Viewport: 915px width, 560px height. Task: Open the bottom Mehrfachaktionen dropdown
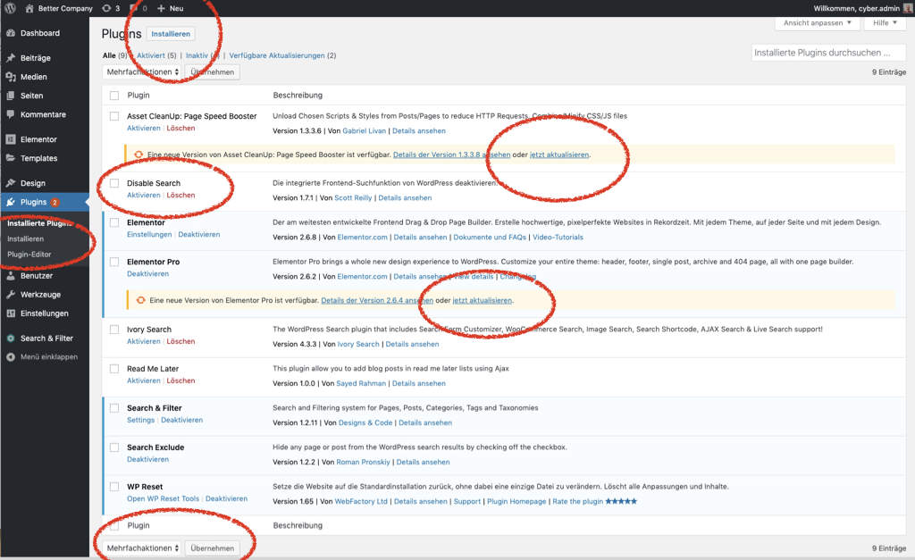coord(142,548)
